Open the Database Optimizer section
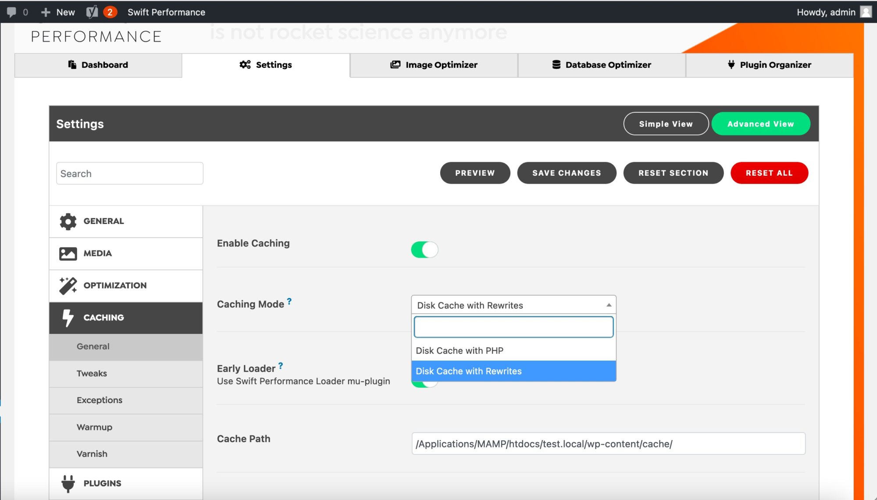The image size is (877, 500). pyautogui.click(x=602, y=64)
